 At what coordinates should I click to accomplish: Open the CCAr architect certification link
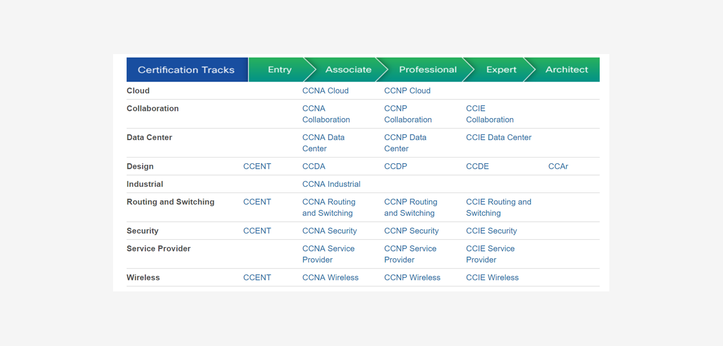coord(558,167)
